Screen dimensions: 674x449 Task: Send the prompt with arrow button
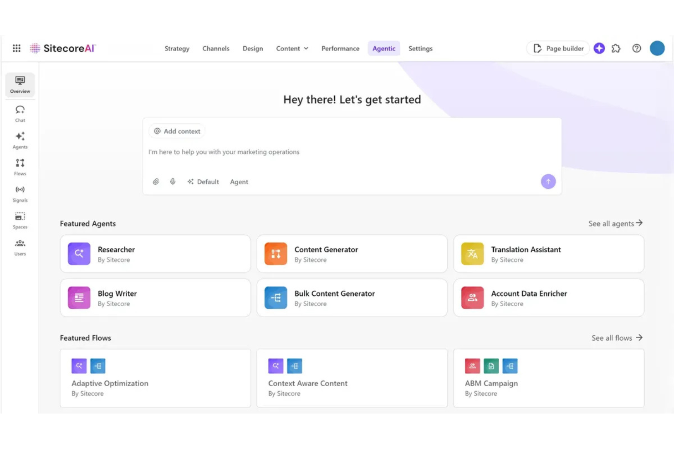[x=548, y=182]
